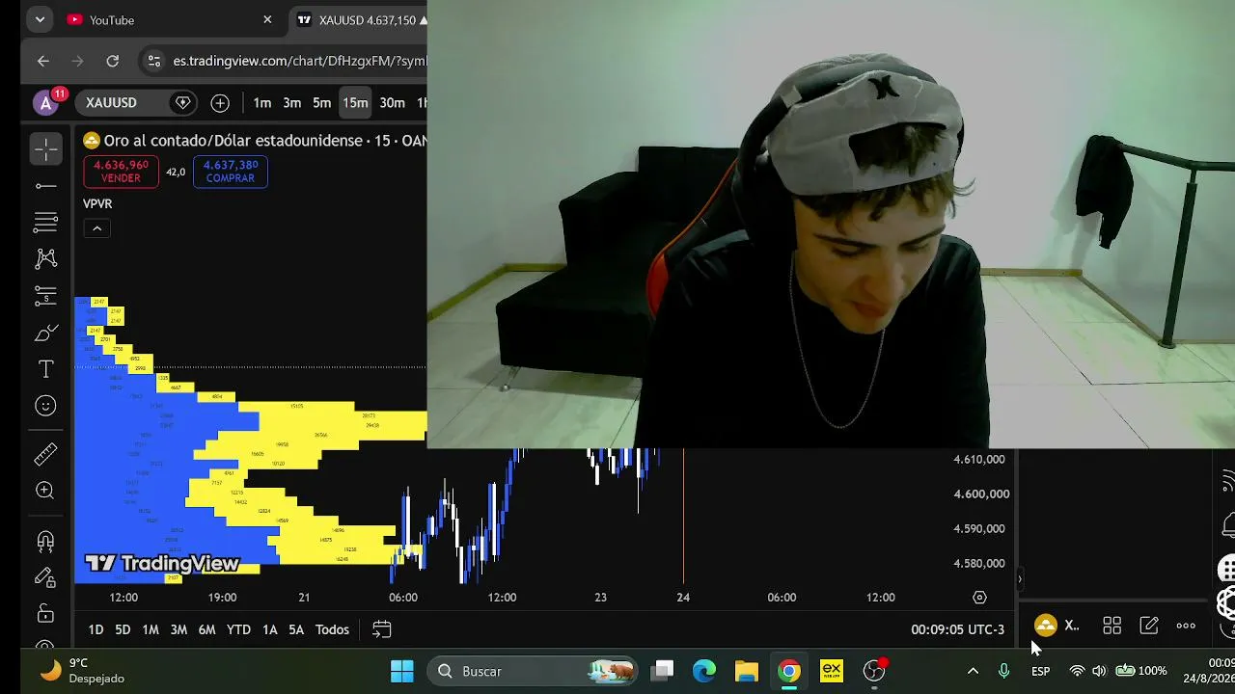Click the blue COMPRAR buy button
Screen dimensions: 1235x694
[230, 172]
